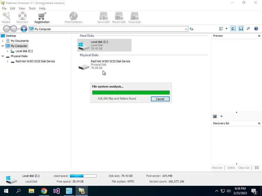Click the volume tray icon
This screenshot has width=262, height=196.
229,191
